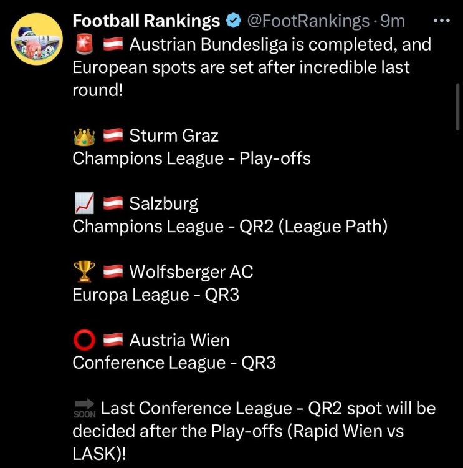463x468 pixels.
Task: Click the SOON arrow emoji
Action: coord(84,409)
